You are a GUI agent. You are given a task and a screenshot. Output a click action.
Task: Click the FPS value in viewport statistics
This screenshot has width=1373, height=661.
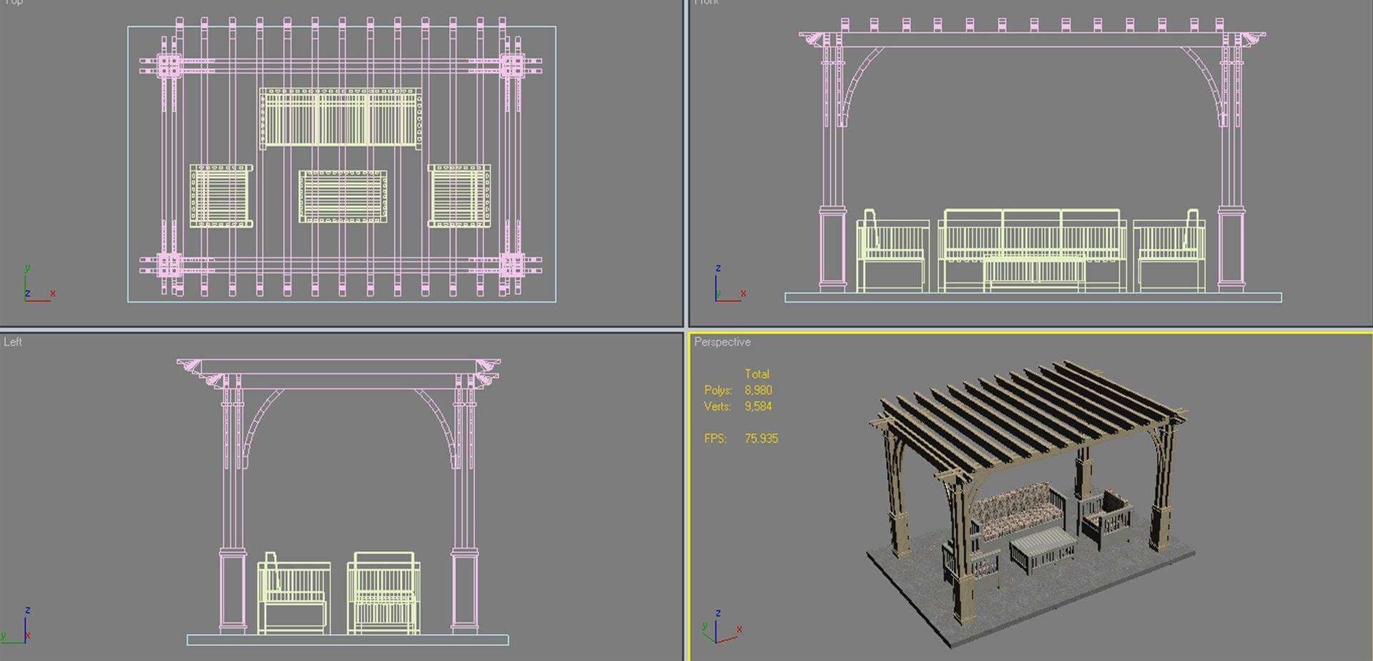point(761,439)
